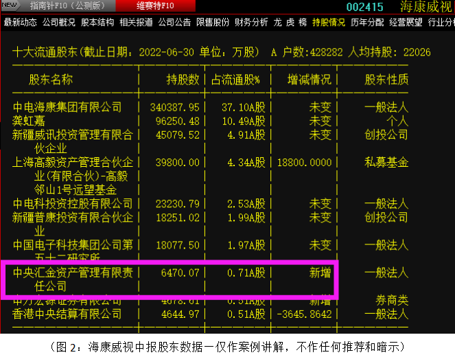
Task: Select shareholder 上海高毅资产管理合伙企业
Action: click(73, 176)
